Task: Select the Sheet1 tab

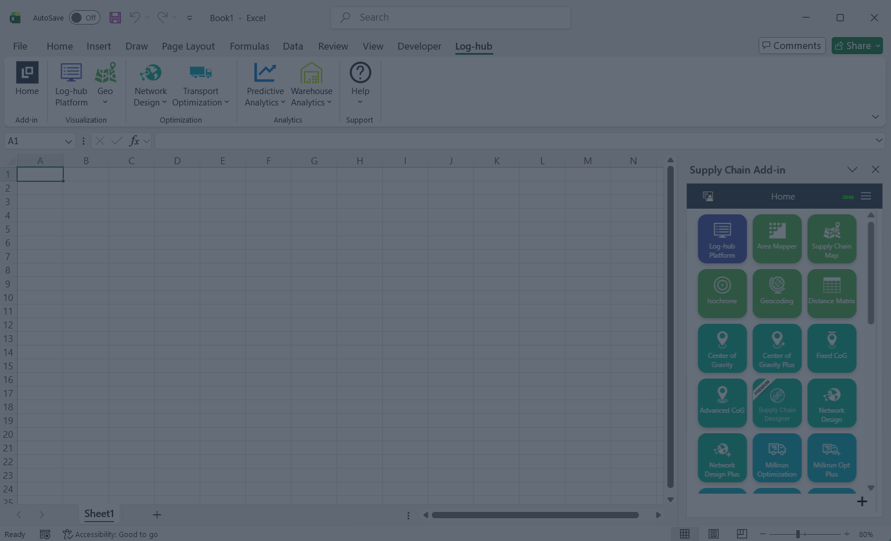Action: (x=99, y=514)
